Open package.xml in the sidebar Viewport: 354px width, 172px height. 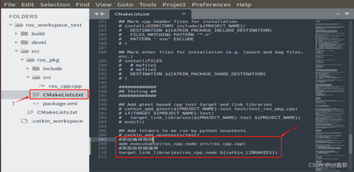[x=60, y=104]
